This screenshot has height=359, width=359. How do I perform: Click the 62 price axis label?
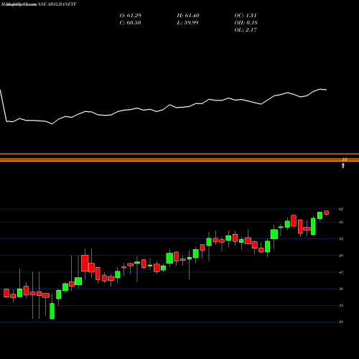point(341,209)
